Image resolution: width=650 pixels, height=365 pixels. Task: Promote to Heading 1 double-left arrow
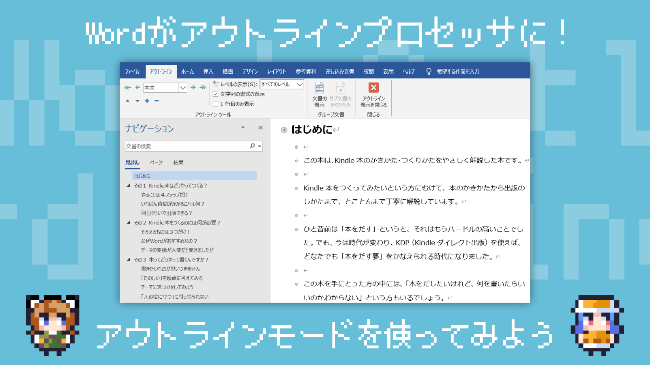[128, 87]
